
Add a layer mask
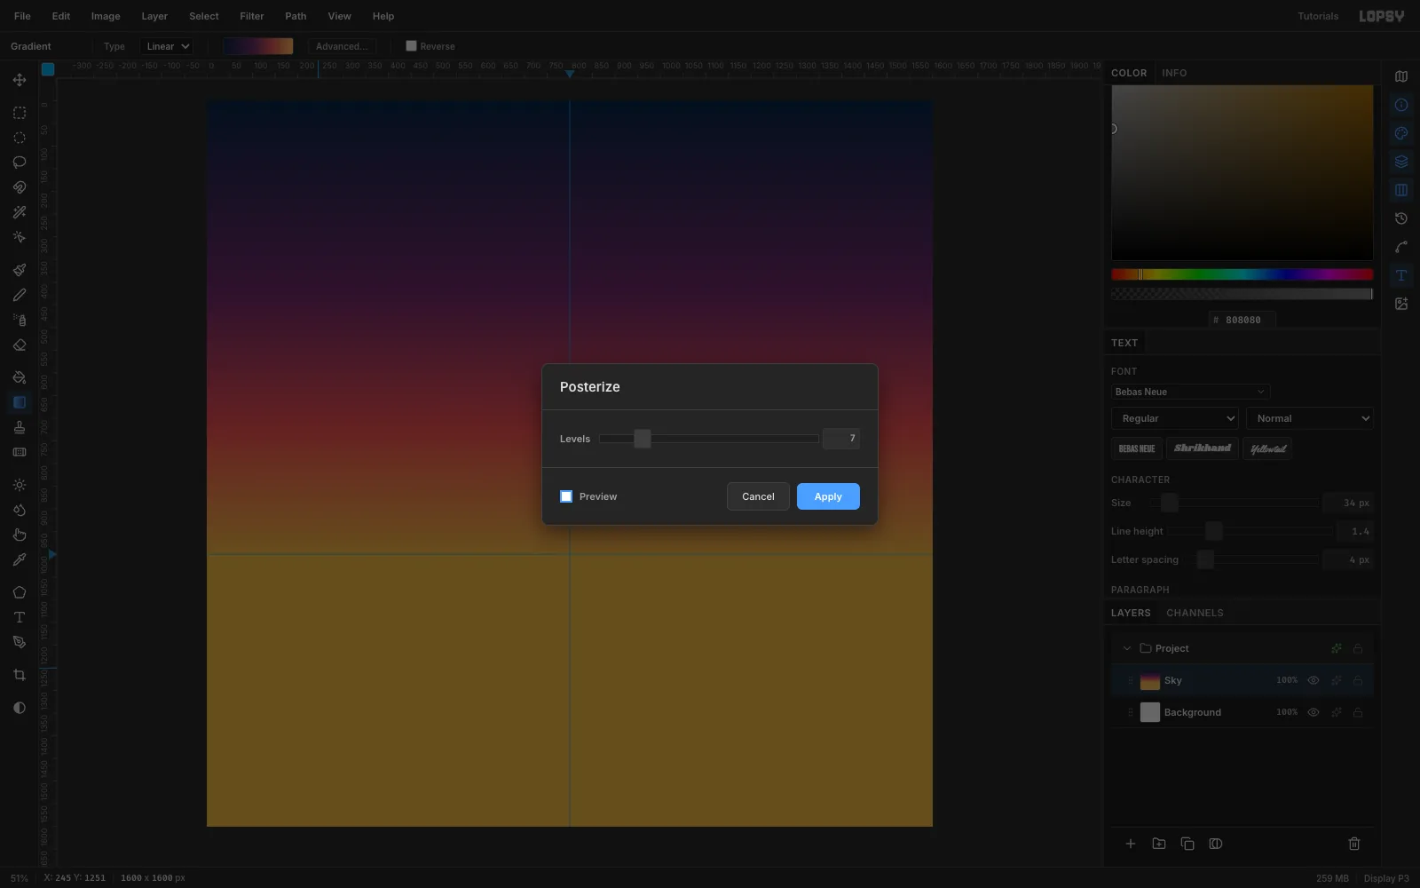[x=1216, y=844]
